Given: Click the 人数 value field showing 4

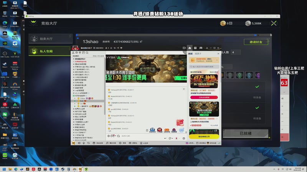Looking at the screenshot, I should pyautogui.click(x=236, y=52).
